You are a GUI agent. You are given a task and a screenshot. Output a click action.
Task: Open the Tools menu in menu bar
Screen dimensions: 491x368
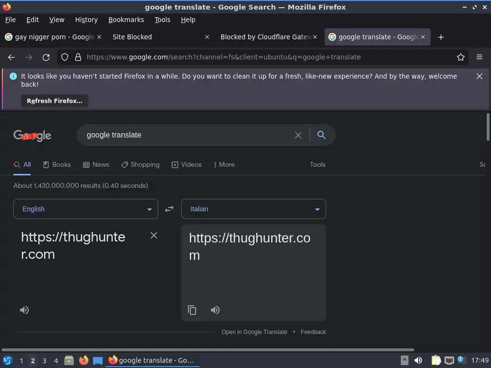pos(163,20)
